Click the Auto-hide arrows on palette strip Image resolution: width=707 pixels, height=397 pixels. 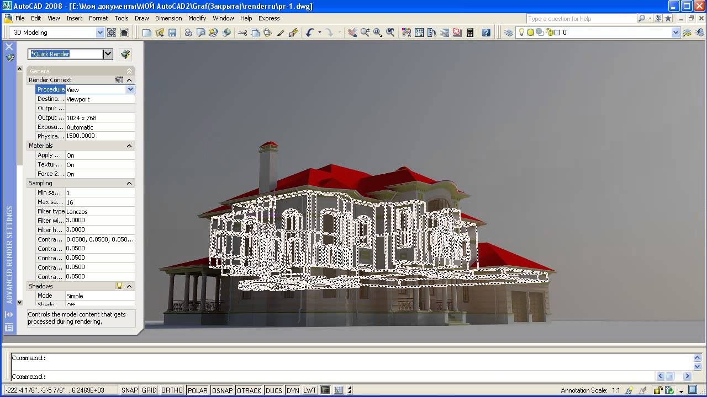coord(9,315)
